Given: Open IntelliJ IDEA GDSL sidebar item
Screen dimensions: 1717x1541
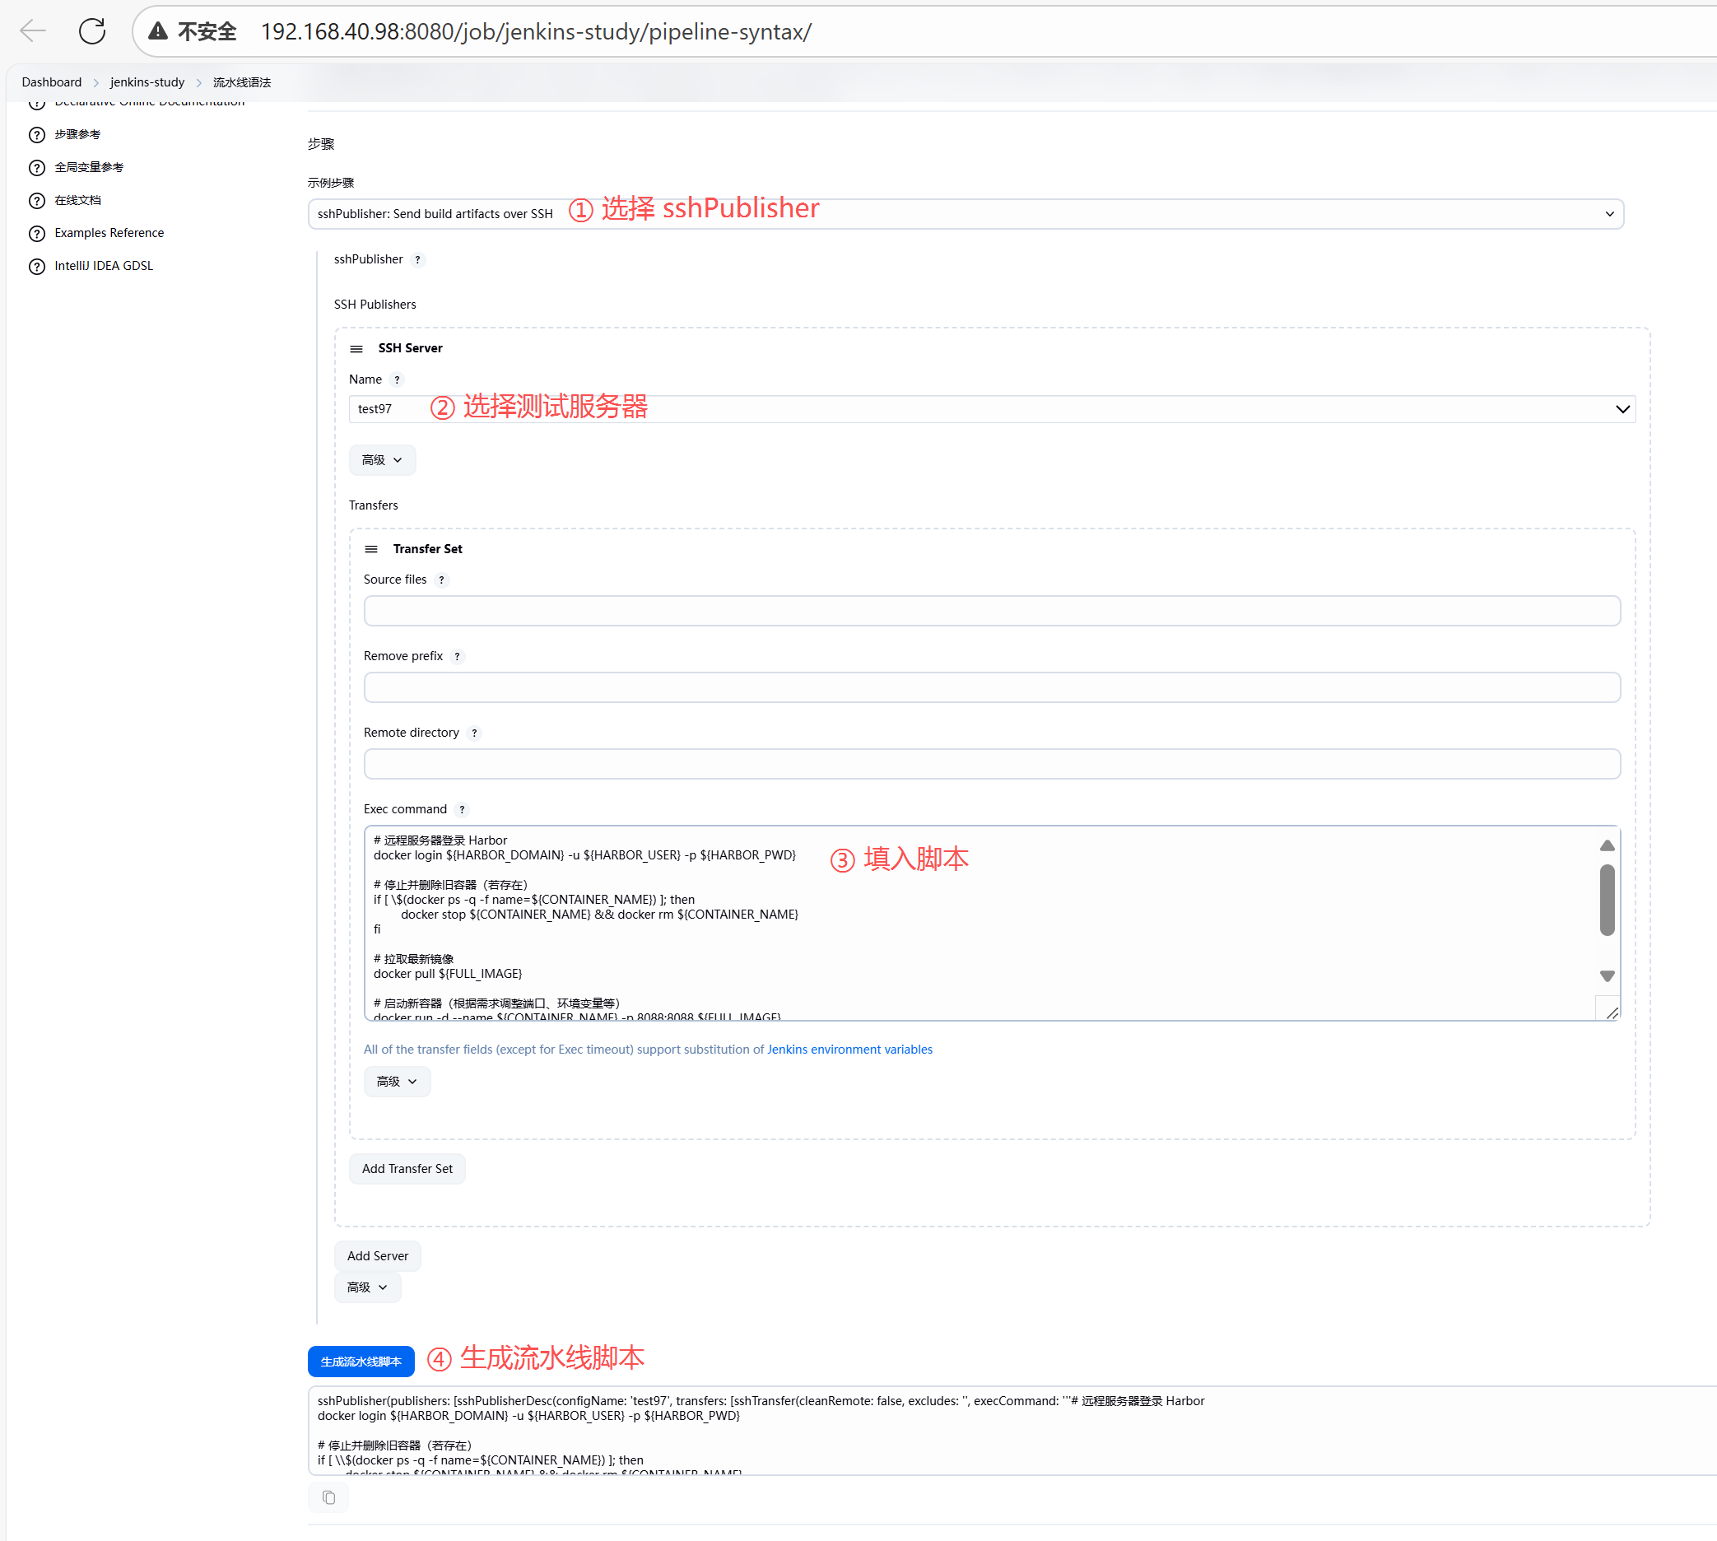Looking at the screenshot, I should click(x=103, y=266).
